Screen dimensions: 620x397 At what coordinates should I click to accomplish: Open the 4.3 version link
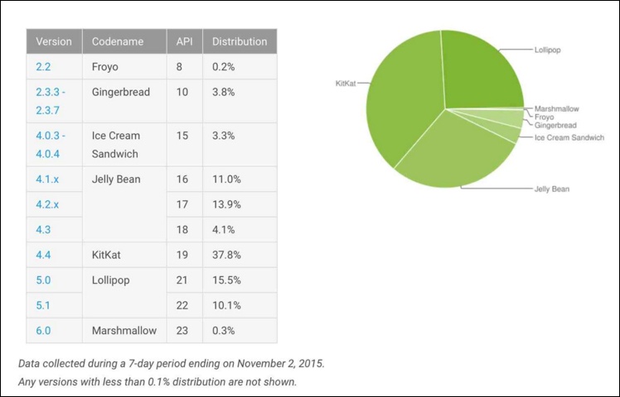[43, 230]
